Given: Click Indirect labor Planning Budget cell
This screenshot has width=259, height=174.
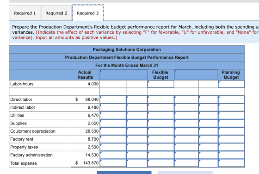Looking at the screenshot, I should click(231, 107).
